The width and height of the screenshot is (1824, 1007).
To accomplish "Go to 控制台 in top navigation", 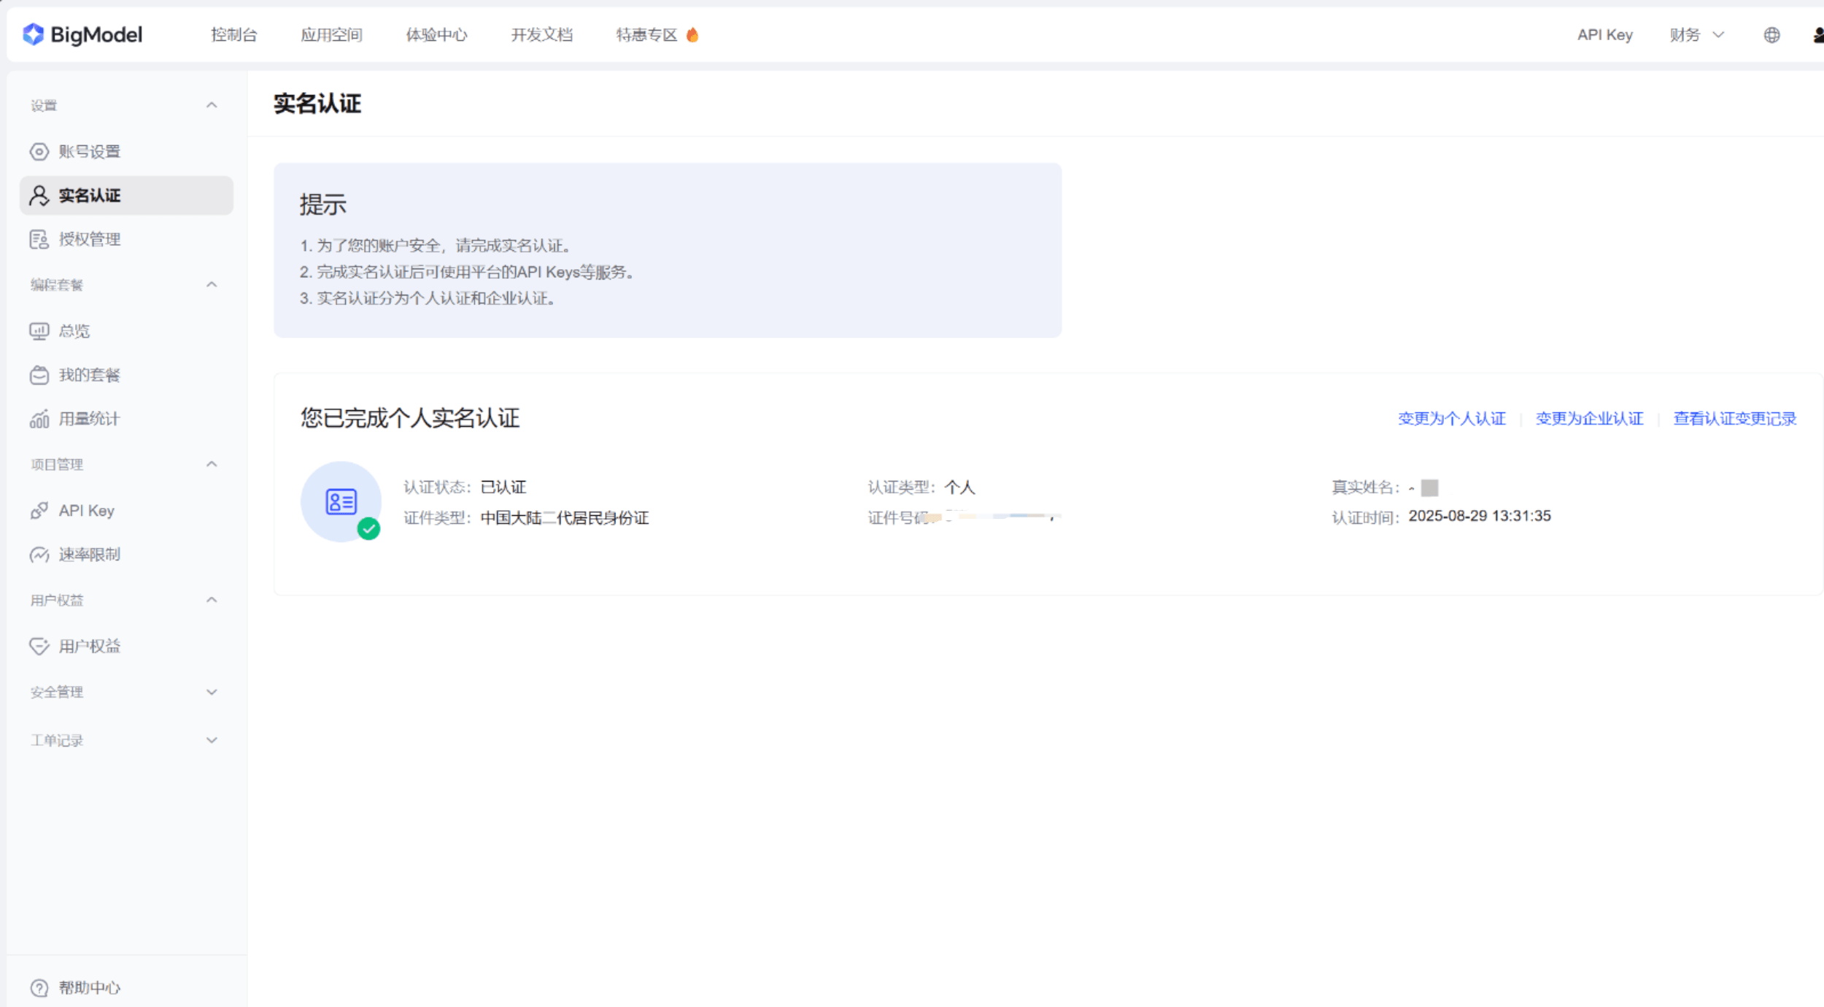I will click(x=233, y=35).
